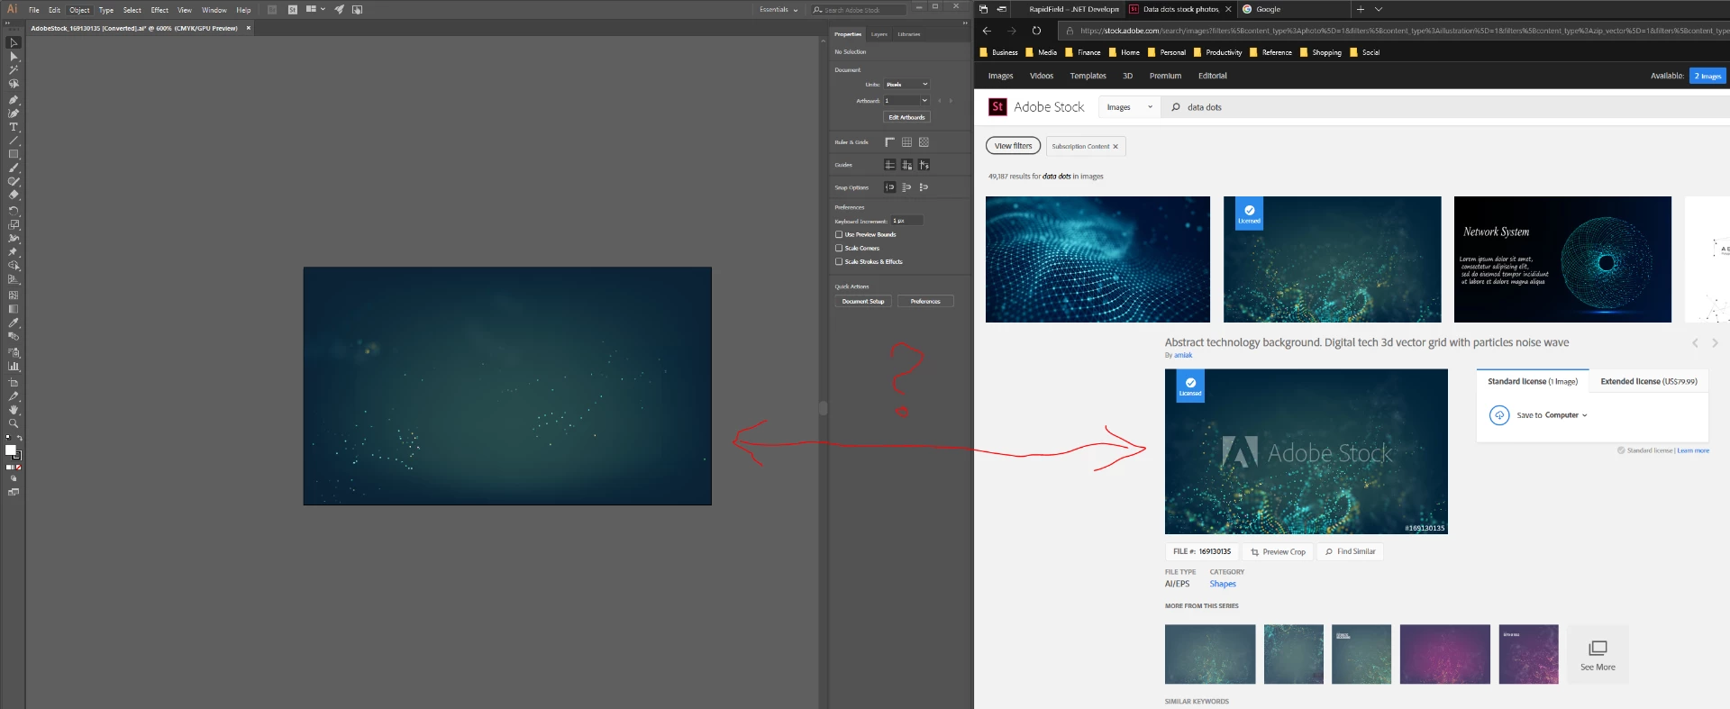Screen dimensions: 1730x709
Task: Click the lock guides icon
Action: point(906,165)
